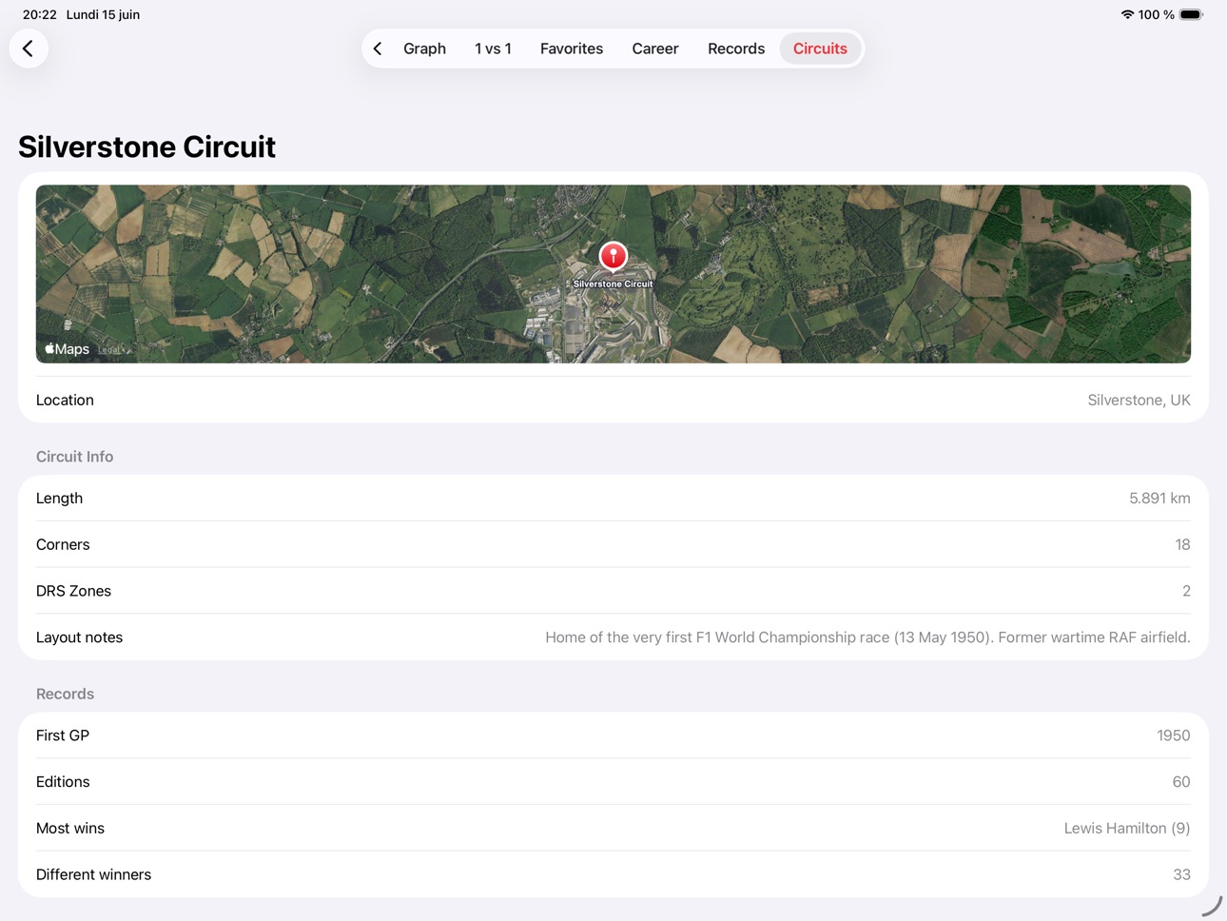Tap the DRS Zones value 2
Image resolution: width=1227 pixels, height=921 pixels.
1186,591
